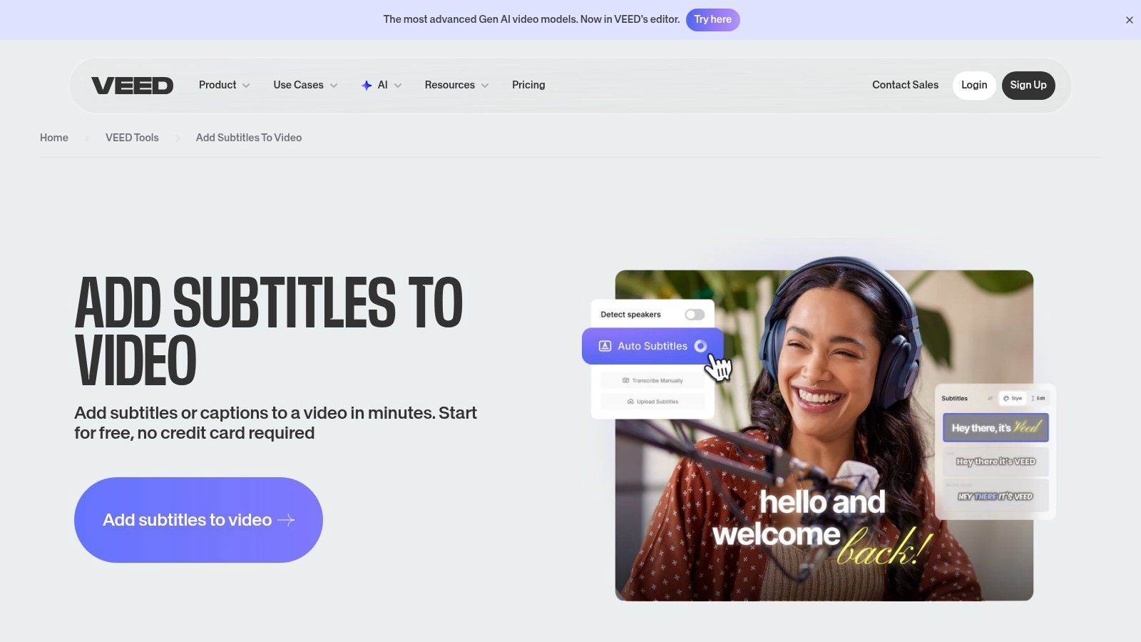Click Upload Subtitles in hero preview
Screen dimensions: 1141x642
click(x=653, y=402)
